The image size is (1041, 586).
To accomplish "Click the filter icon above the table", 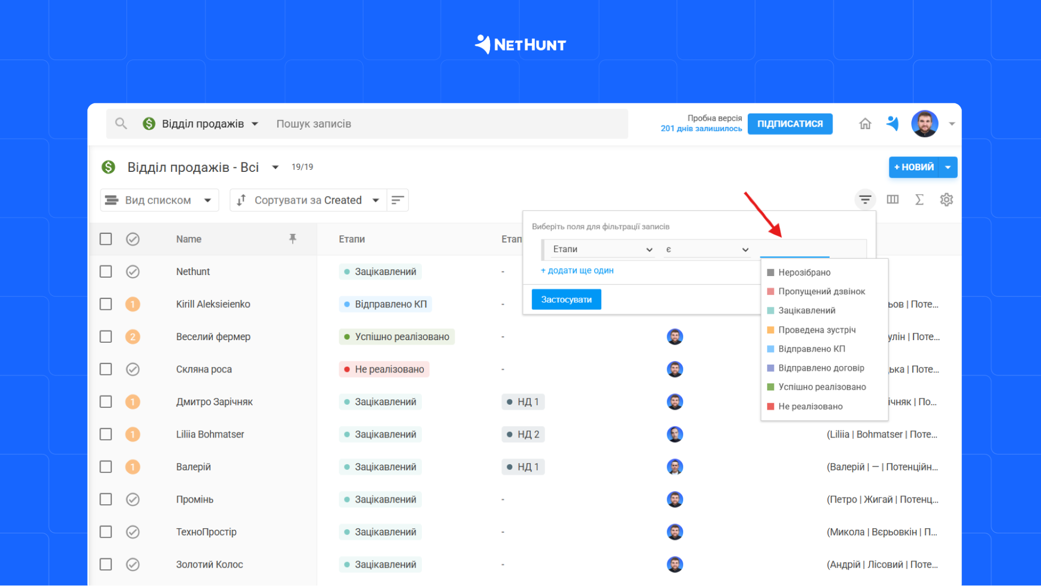I will (x=865, y=200).
